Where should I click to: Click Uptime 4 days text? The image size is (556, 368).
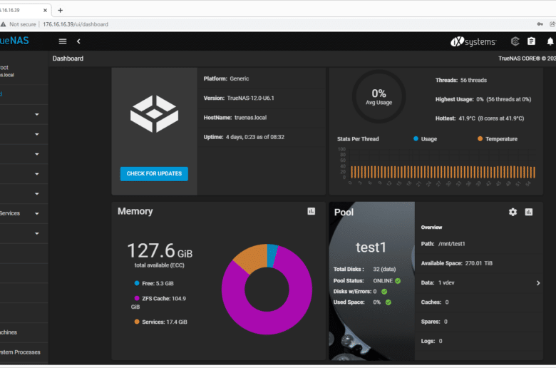pos(244,137)
